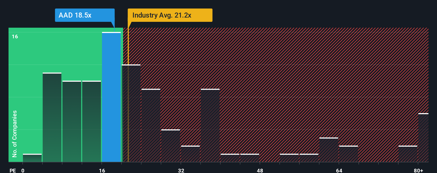The image size is (437, 173).
Task: Click the 48 label on the x-axis
Action: point(260,170)
